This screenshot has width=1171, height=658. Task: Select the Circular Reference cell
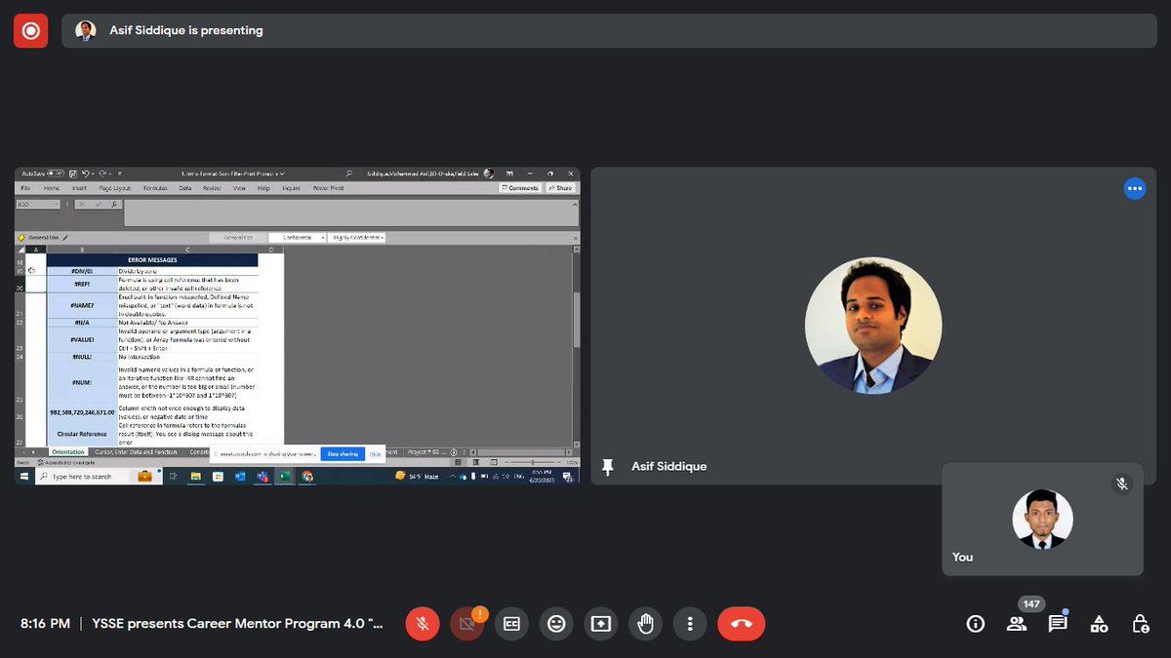(82, 434)
